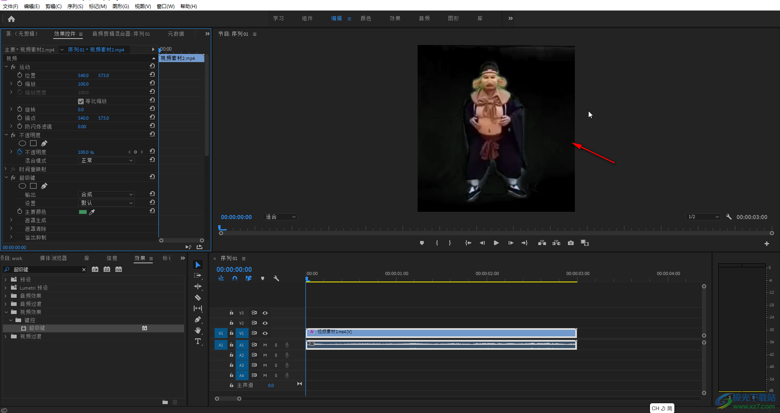Select the Track Select Forward tool
The height and width of the screenshot is (413, 780).
pos(198,275)
